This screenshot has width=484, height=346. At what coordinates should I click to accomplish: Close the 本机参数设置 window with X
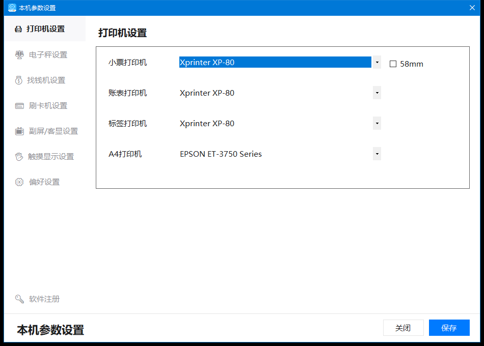click(x=472, y=8)
